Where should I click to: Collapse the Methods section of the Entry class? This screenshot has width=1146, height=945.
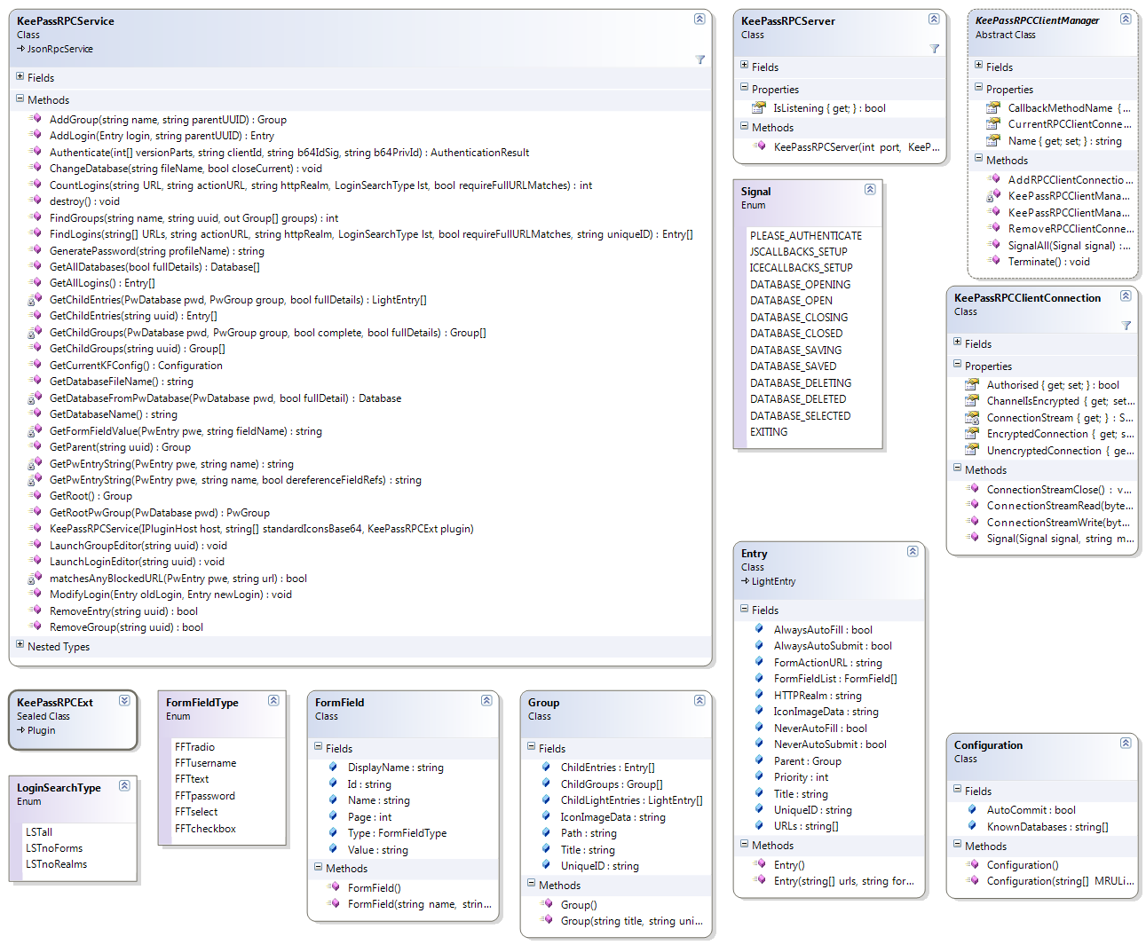pyautogui.click(x=745, y=845)
